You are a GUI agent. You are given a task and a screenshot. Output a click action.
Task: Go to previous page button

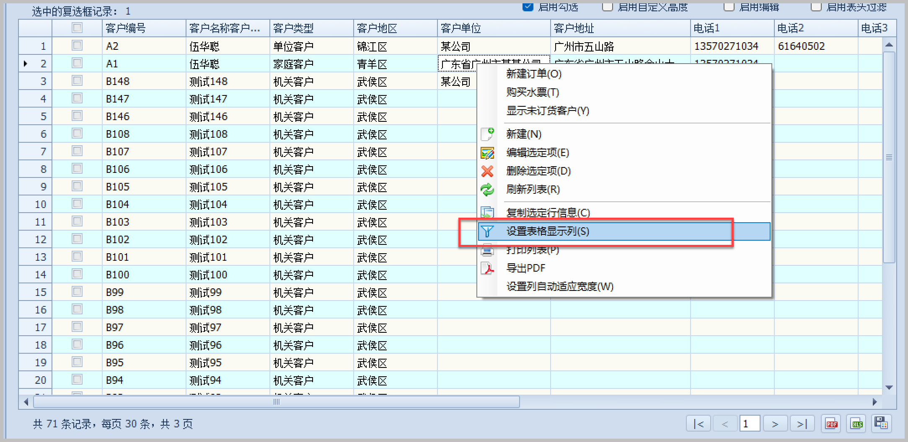click(x=725, y=424)
